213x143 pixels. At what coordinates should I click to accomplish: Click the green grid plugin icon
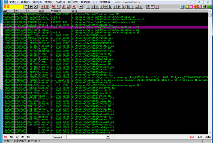click(x=209, y=7)
